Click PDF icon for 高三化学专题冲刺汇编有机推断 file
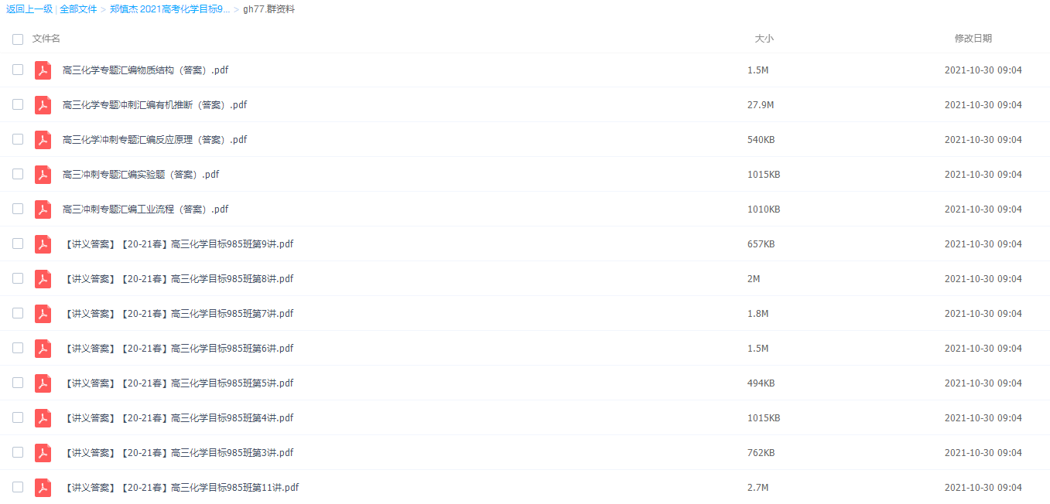This screenshot has width=1050, height=504. 43,105
